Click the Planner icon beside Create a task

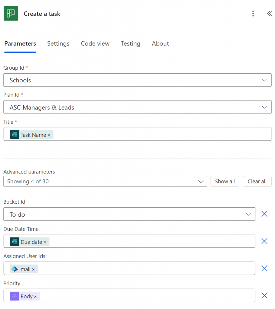[x=11, y=14]
